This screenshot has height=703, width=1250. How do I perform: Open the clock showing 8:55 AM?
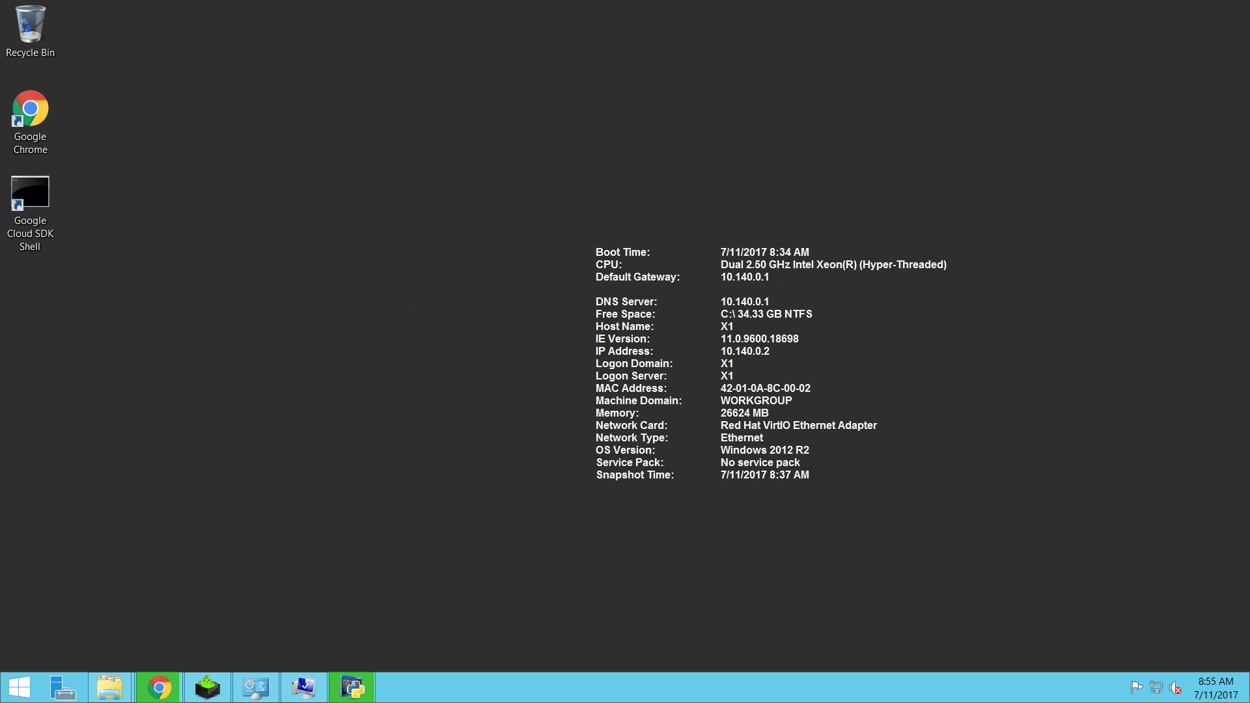point(1215,688)
